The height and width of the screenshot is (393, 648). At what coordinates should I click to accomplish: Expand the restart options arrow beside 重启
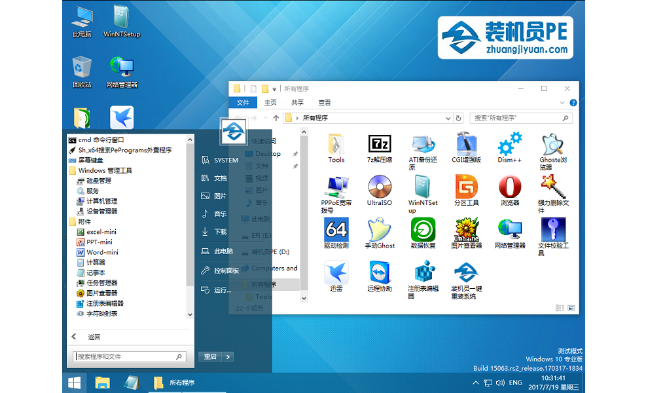(x=227, y=357)
